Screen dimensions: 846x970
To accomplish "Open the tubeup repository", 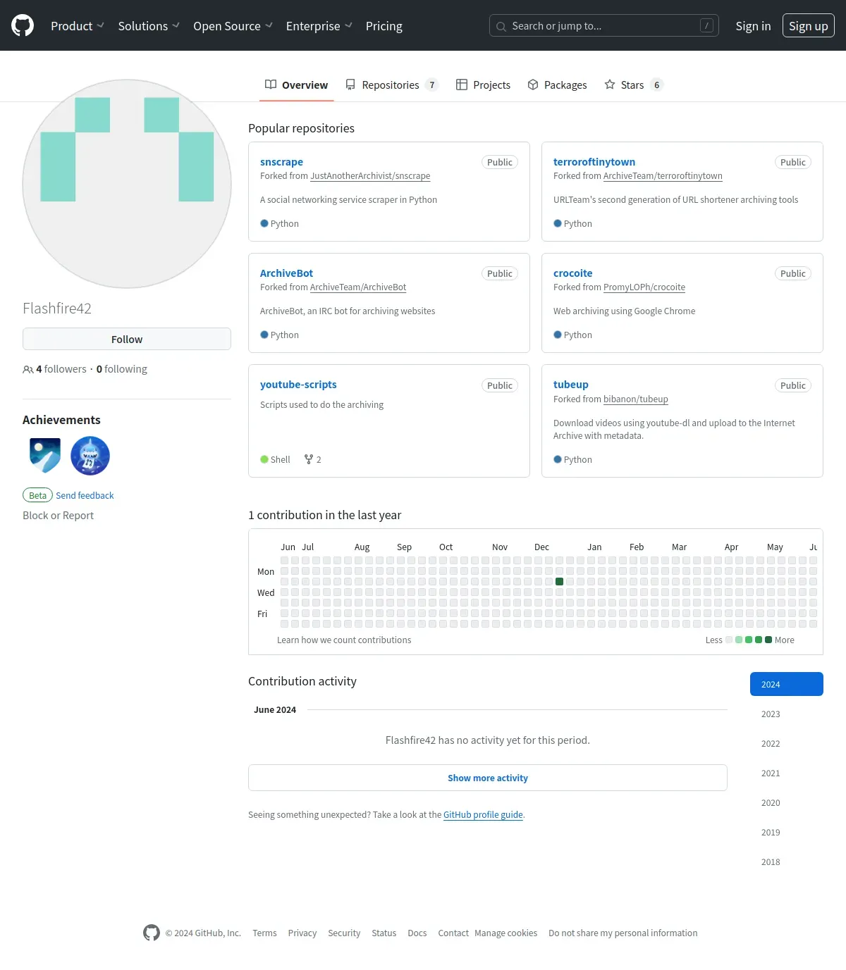I will coord(570,385).
